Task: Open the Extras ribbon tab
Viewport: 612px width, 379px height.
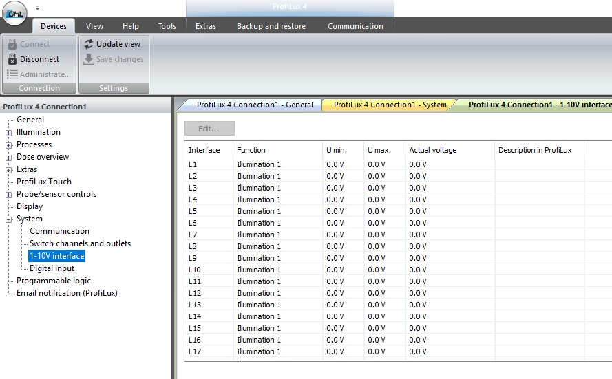Action: [206, 26]
